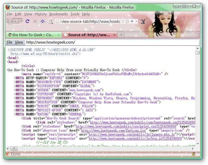Open the source viewer View menu
The width and height of the screenshot is (208, 165).
tap(19, 42)
